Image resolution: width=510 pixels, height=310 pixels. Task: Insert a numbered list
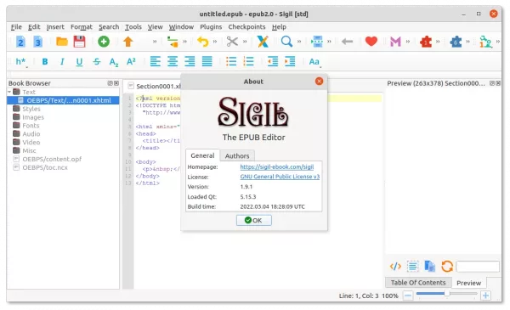click(248, 61)
